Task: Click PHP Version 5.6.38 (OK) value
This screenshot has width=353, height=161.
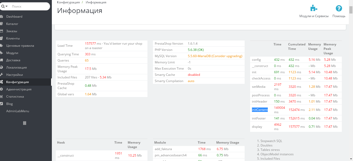Action: (196, 50)
